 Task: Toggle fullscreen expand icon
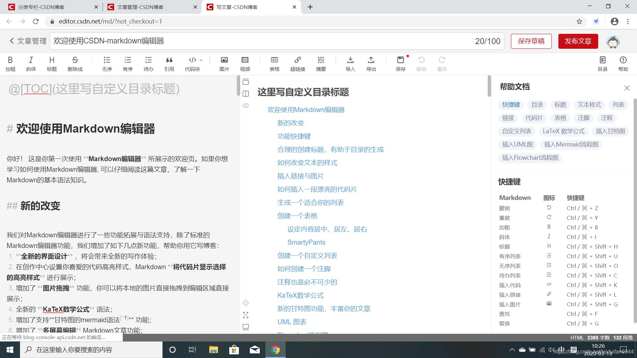(x=246, y=315)
